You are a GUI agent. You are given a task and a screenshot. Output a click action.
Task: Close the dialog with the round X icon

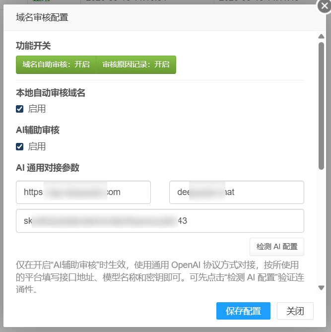(324, 6)
